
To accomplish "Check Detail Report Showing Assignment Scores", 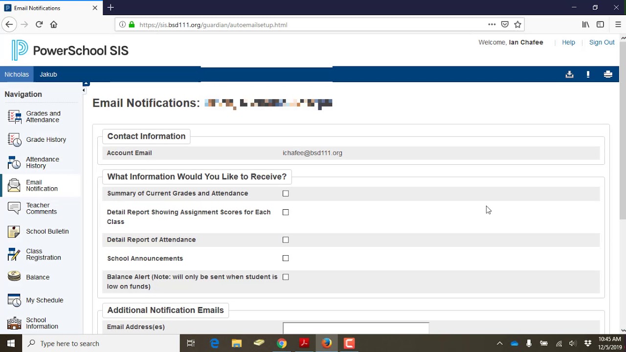I will [286, 212].
